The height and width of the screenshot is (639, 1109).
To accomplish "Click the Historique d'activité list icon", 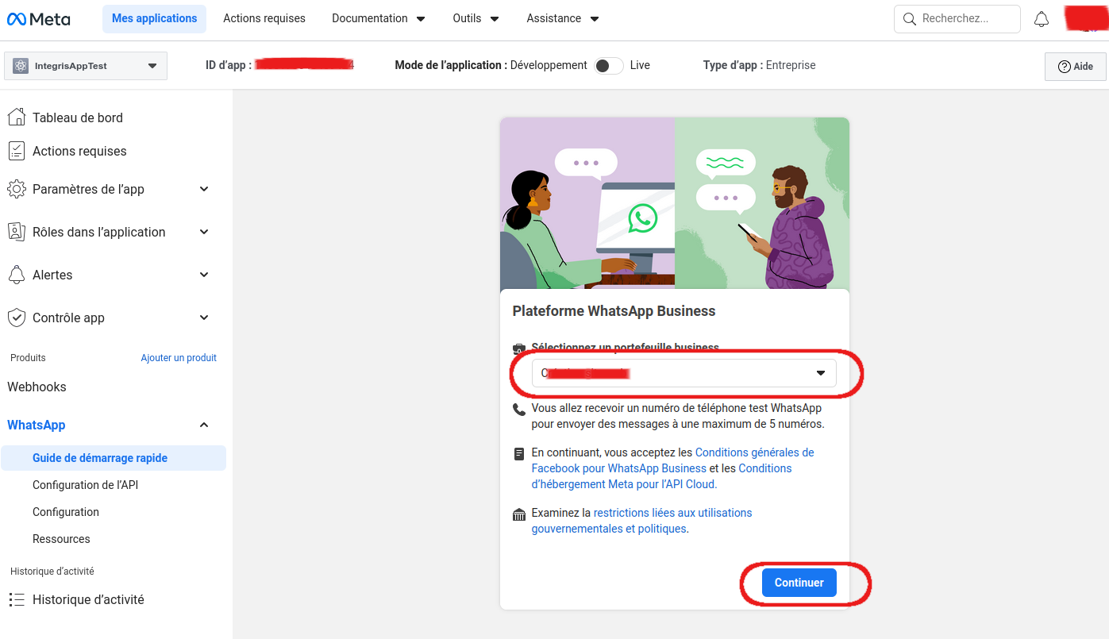I will [16, 599].
